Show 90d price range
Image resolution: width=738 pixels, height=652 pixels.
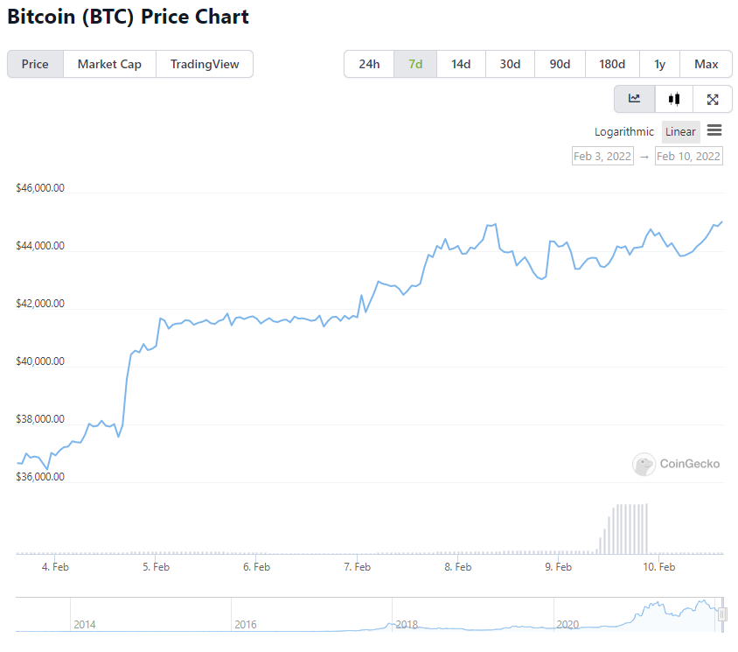pos(560,64)
